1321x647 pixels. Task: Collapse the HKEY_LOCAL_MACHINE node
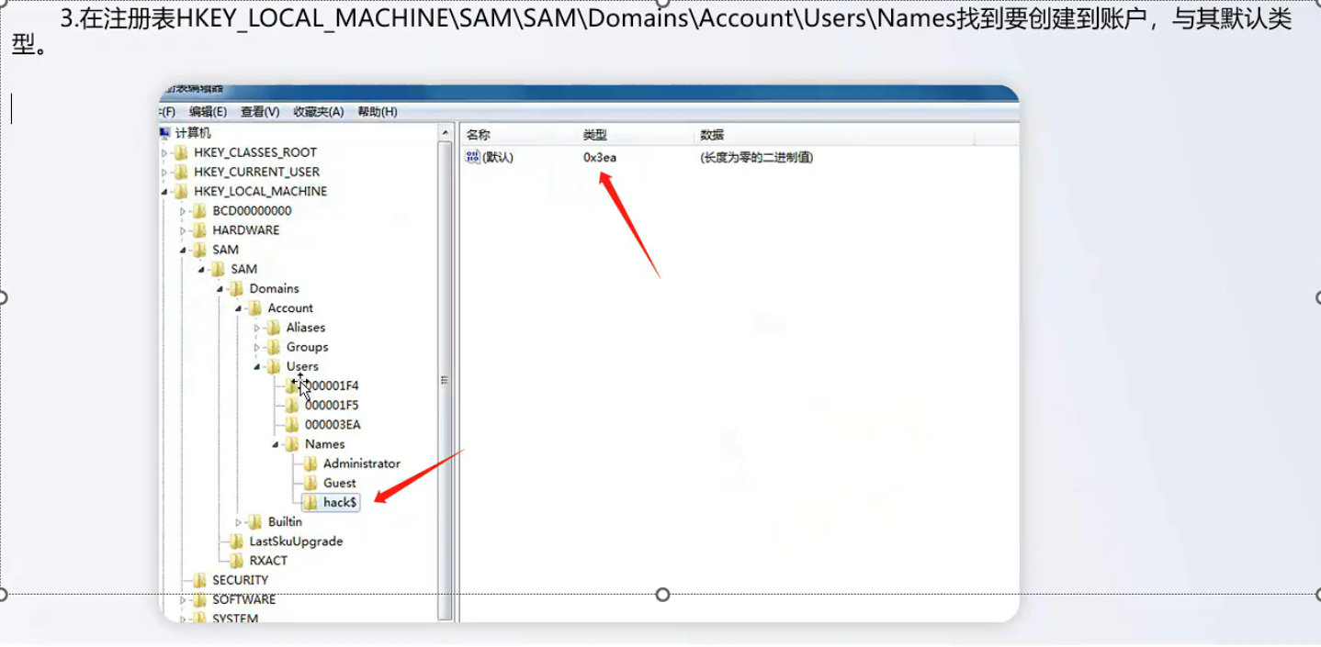[x=165, y=192]
